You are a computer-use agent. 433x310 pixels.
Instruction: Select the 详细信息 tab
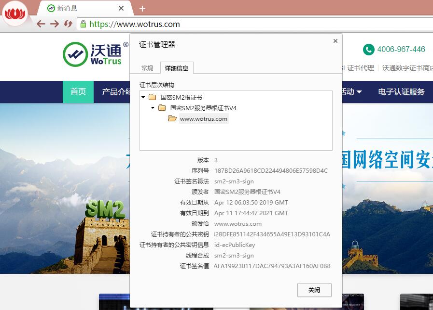click(177, 68)
